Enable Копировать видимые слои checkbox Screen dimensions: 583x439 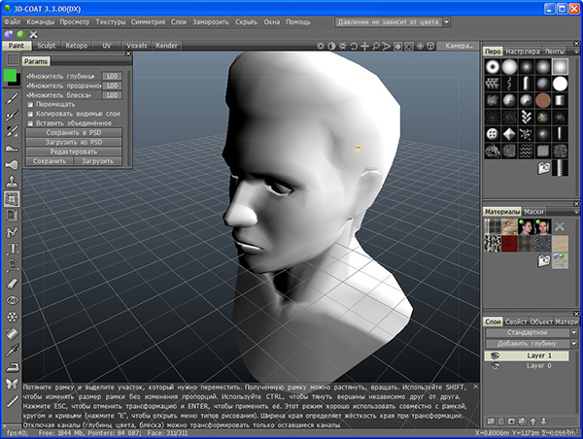pos(30,115)
